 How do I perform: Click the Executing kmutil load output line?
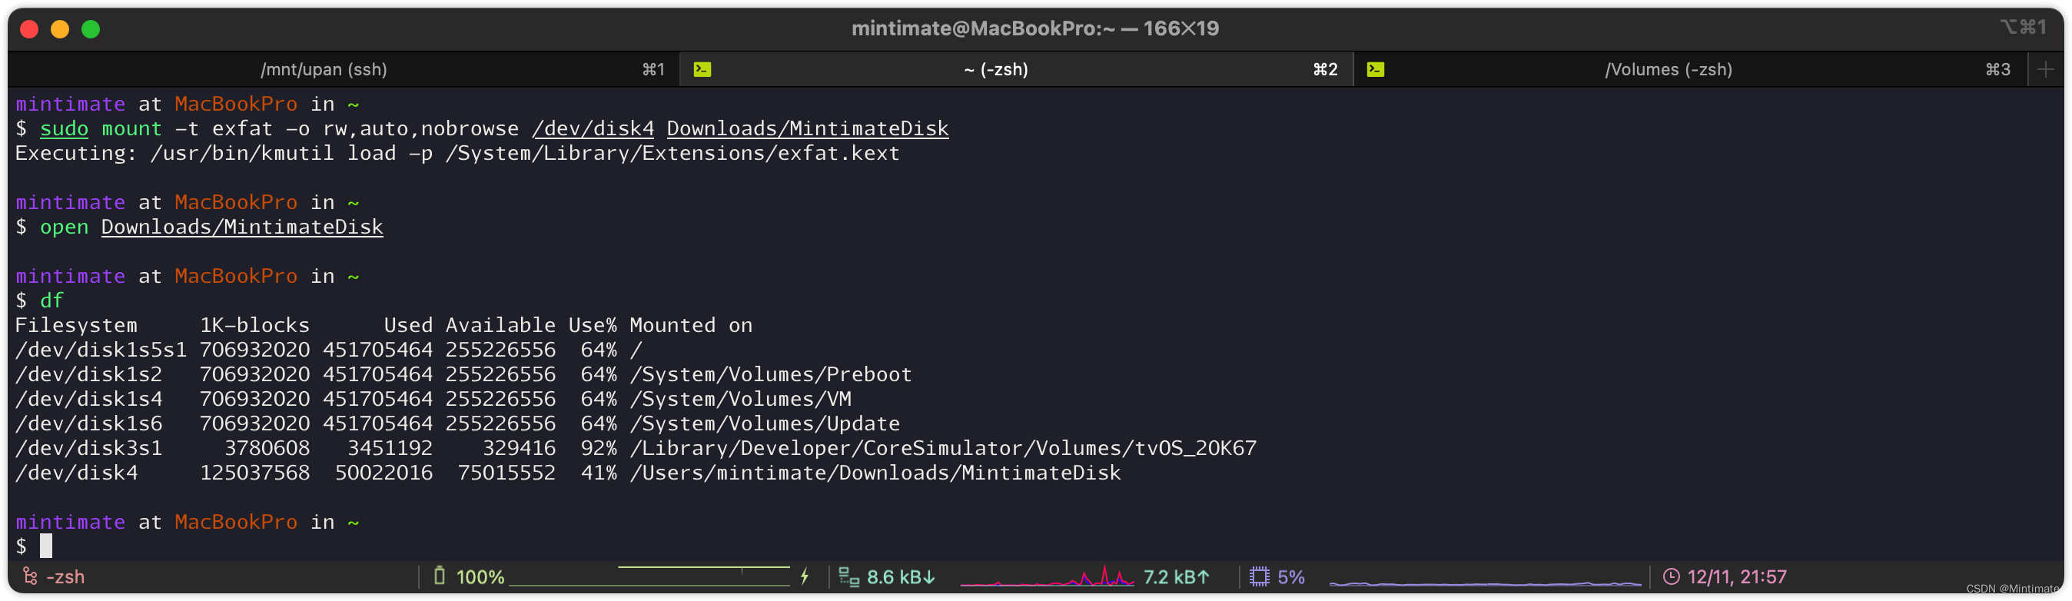pyautogui.click(x=457, y=153)
